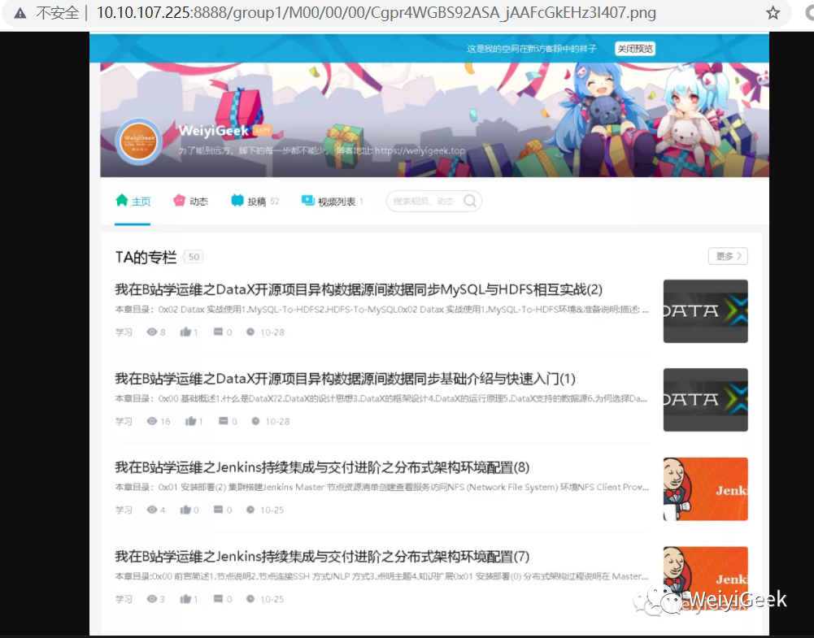Click the blog address https://weiyigeek.top
This screenshot has width=814, height=638.
[420, 150]
